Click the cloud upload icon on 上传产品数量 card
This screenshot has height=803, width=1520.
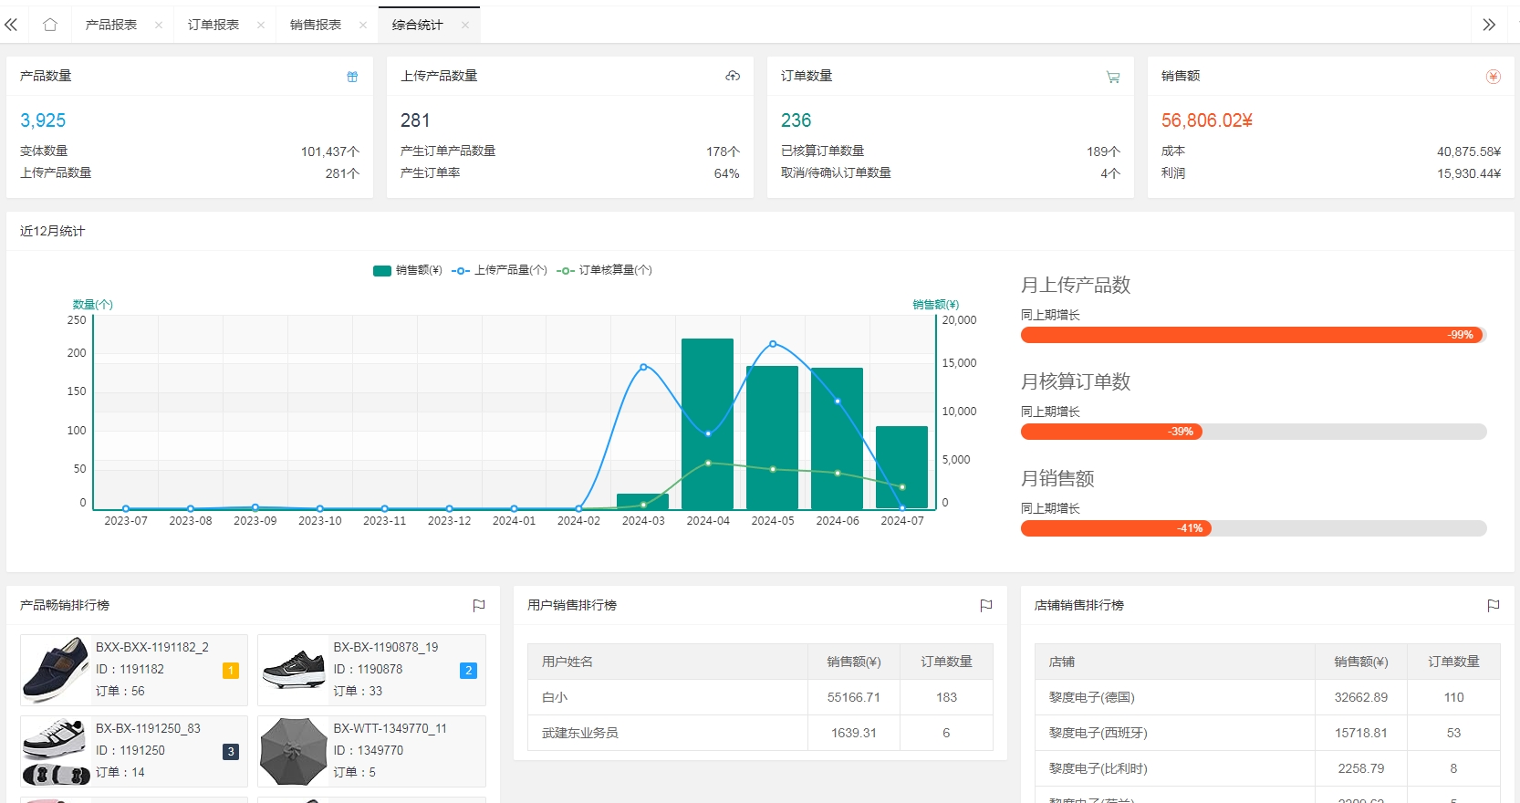[733, 76]
